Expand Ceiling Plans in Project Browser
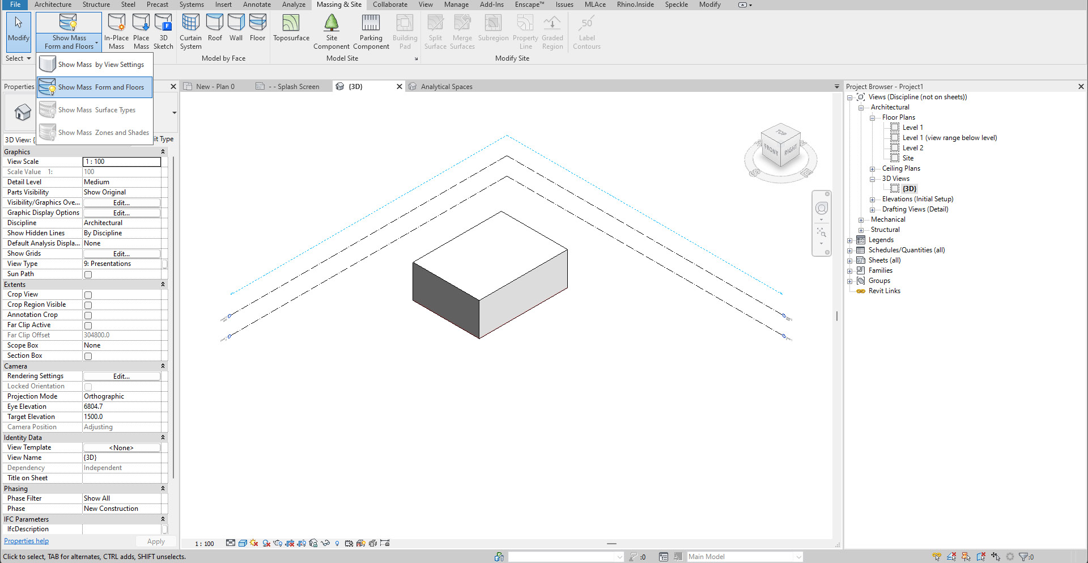The width and height of the screenshot is (1088, 563). (872, 168)
